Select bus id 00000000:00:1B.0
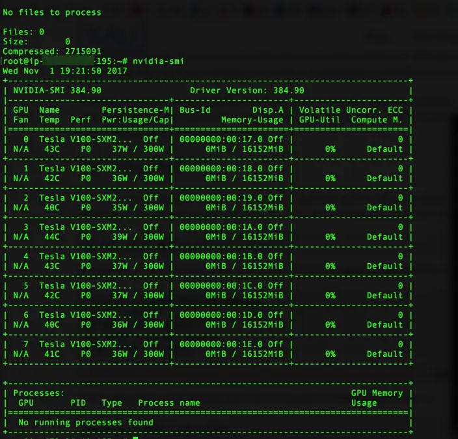The height and width of the screenshot is (439, 458). [x=221, y=256]
